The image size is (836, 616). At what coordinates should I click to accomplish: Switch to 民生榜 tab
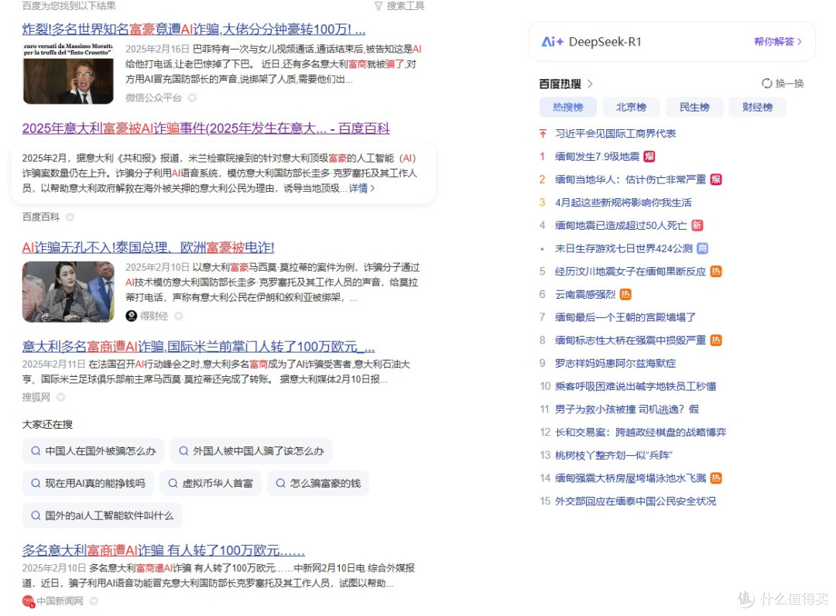tap(694, 107)
